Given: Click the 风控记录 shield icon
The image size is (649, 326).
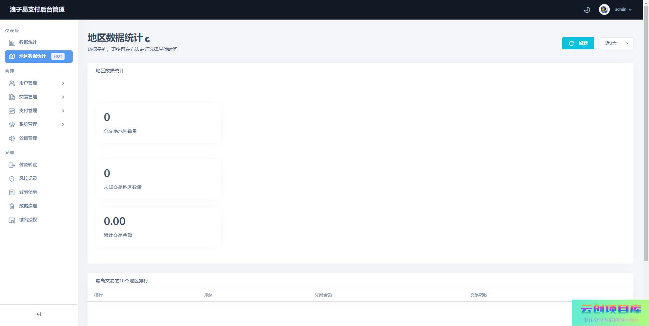Looking at the screenshot, I should [12, 179].
